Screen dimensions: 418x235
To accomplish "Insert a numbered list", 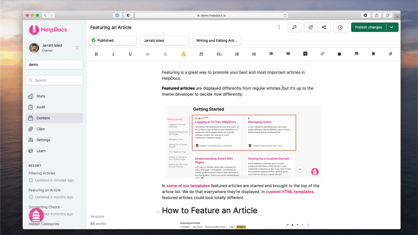I will (237, 54).
